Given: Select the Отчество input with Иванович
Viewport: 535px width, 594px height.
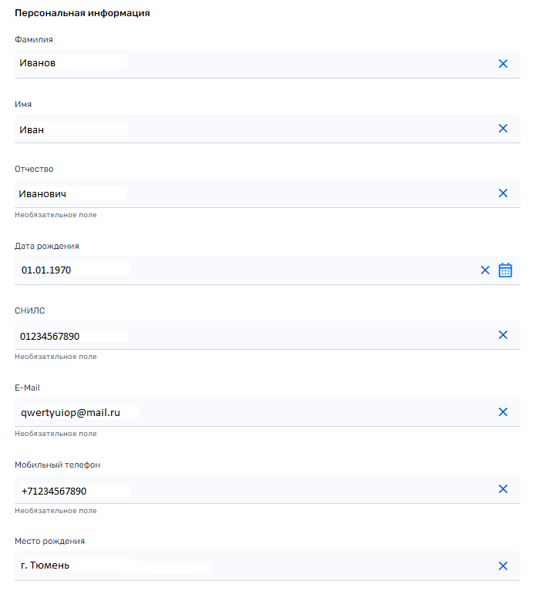Looking at the screenshot, I should (231, 194).
